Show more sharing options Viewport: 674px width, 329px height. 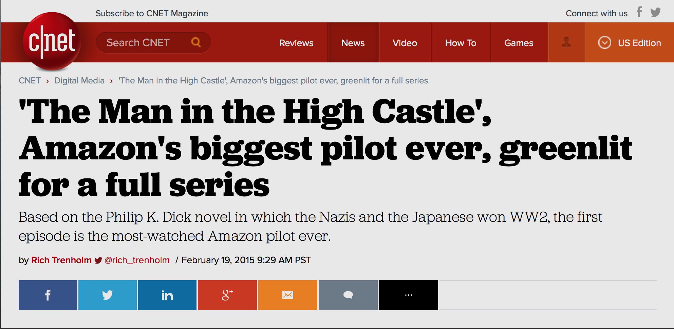pos(409,295)
